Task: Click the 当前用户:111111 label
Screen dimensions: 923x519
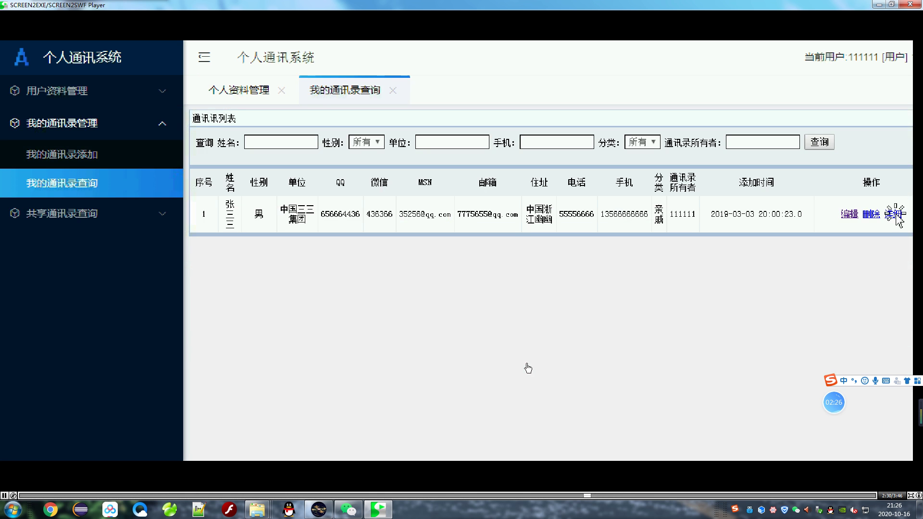Action: tap(856, 57)
